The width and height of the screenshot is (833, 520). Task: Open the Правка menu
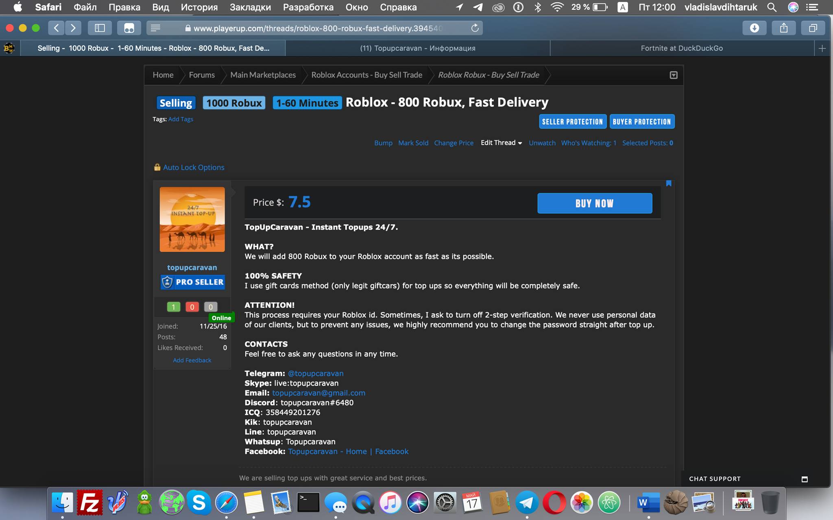pyautogui.click(x=124, y=7)
